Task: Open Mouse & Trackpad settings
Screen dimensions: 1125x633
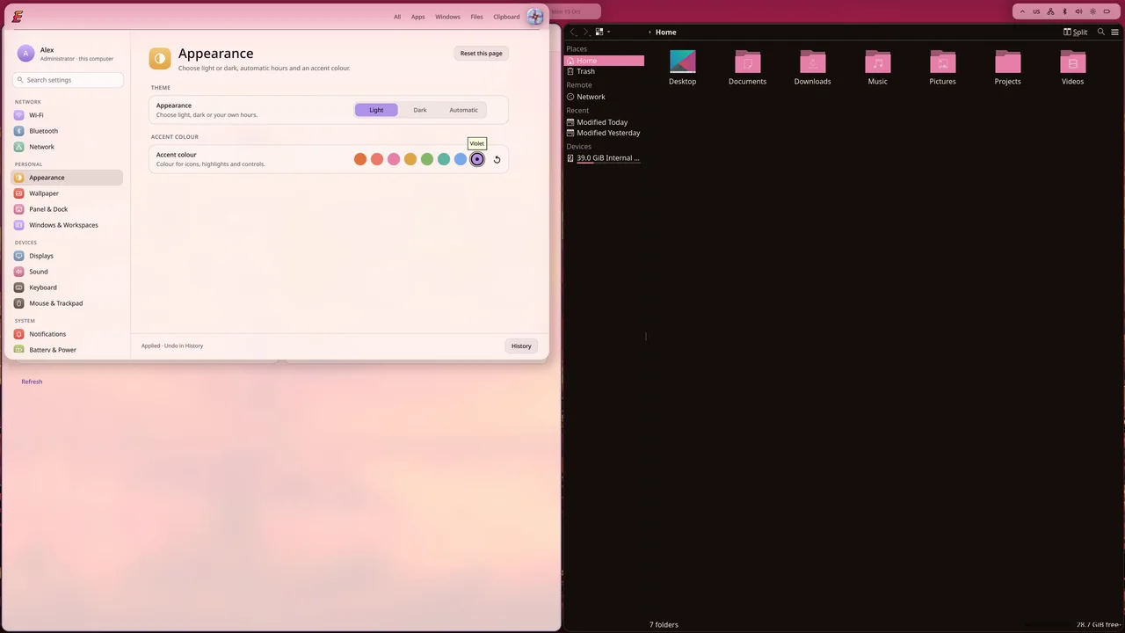Action: [x=67, y=303]
